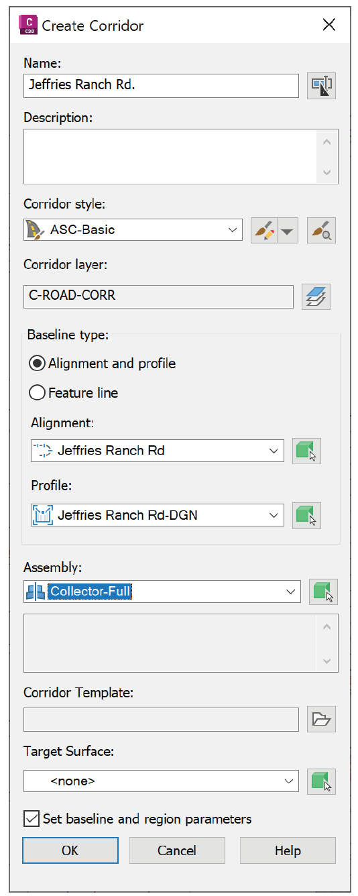Click the corridor style edit brush icon

(264, 230)
